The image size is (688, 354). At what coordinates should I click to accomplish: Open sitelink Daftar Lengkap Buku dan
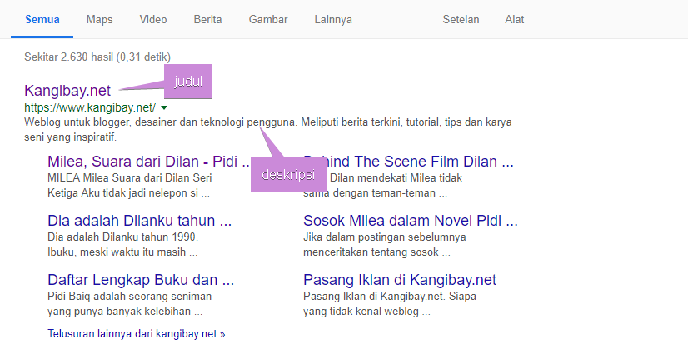[141, 279]
